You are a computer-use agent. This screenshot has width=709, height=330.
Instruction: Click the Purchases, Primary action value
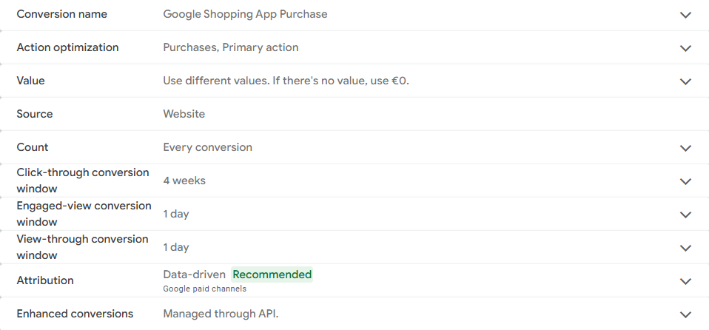click(x=231, y=47)
